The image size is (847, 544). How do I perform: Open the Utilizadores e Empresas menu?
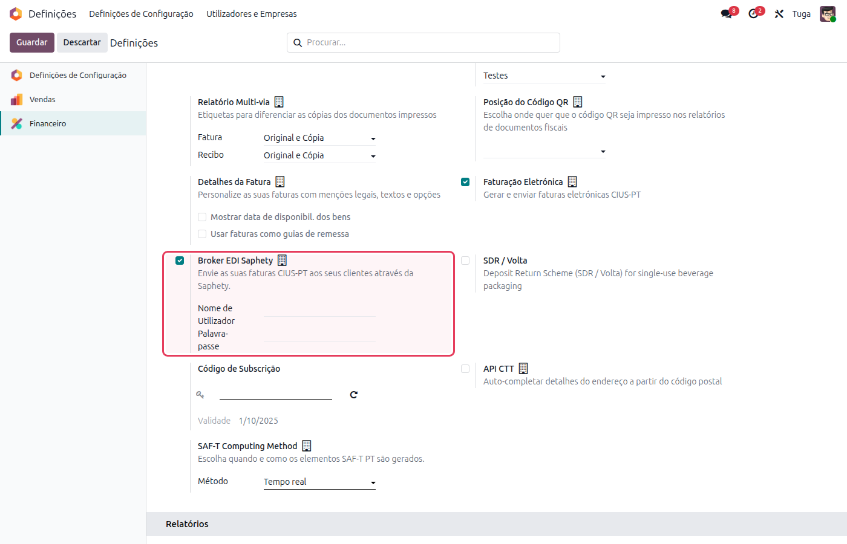tap(252, 14)
